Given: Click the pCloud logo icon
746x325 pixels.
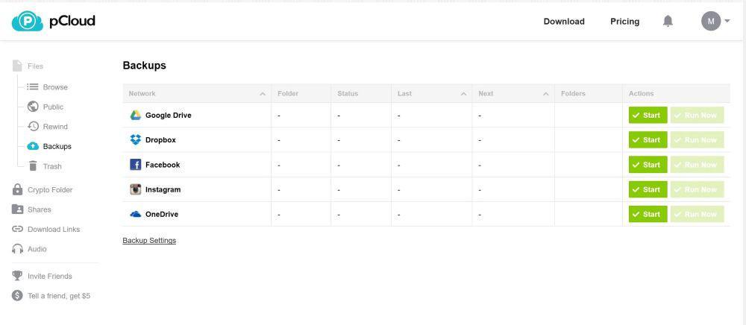Looking at the screenshot, I should [28, 21].
